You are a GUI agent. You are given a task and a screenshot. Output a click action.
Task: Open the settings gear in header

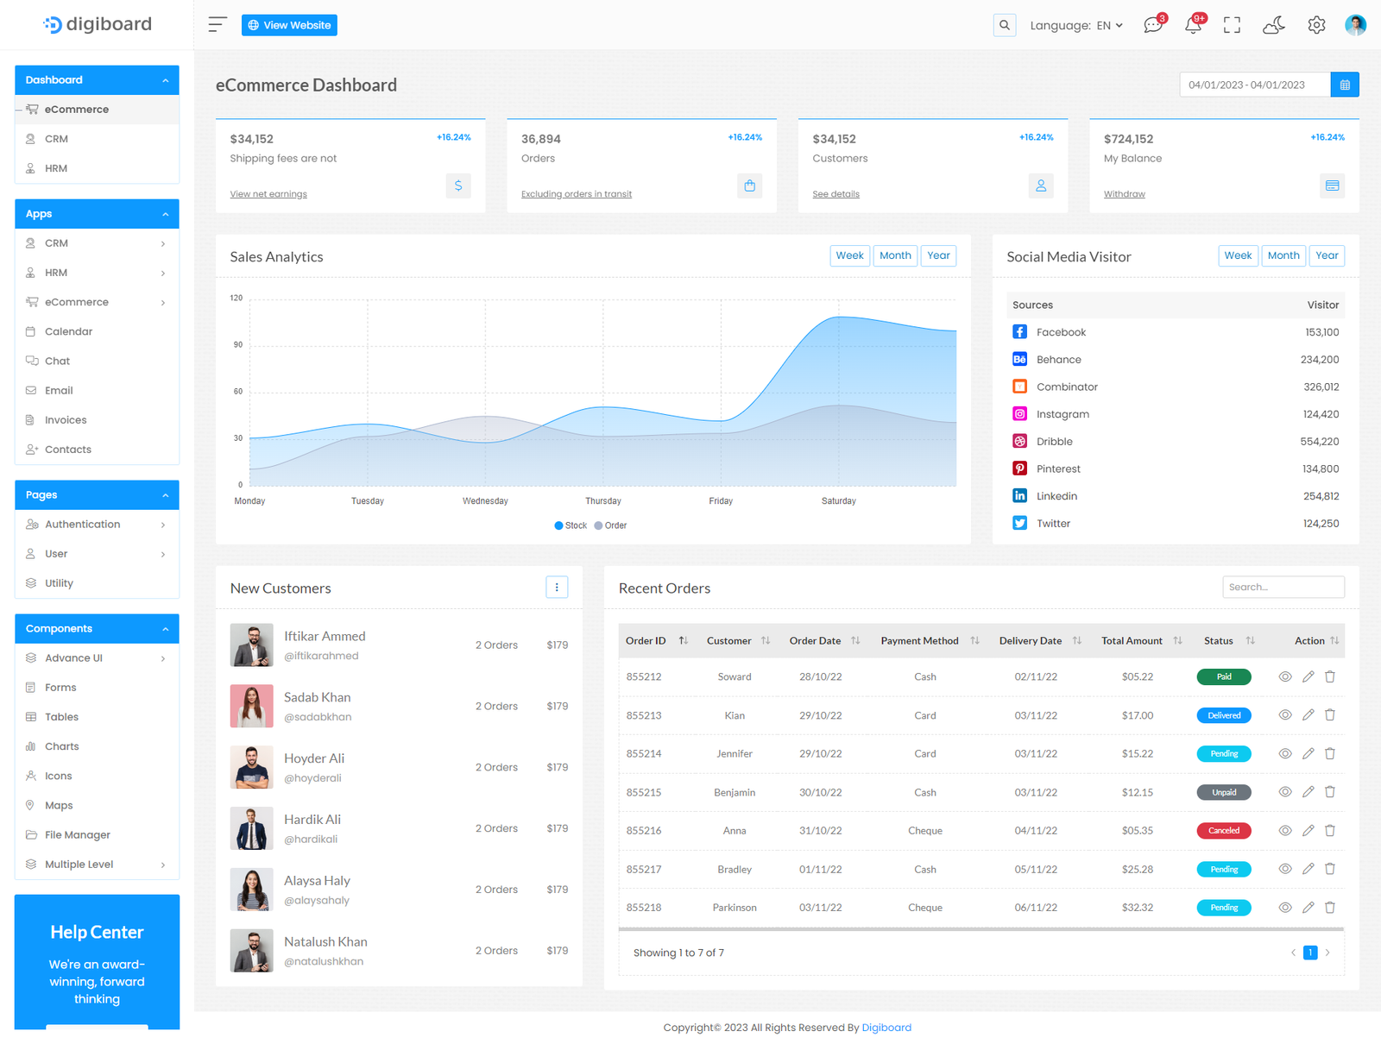[x=1315, y=25]
